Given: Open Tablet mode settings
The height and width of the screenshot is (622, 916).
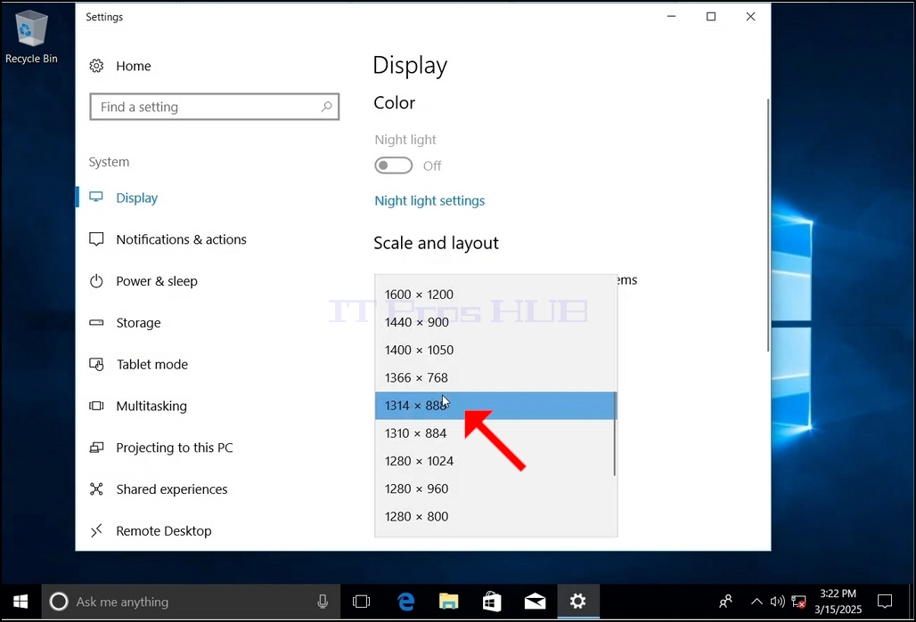Looking at the screenshot, I should point(151,364).
